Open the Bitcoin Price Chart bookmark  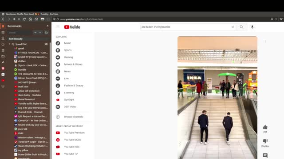coord(31,78)
